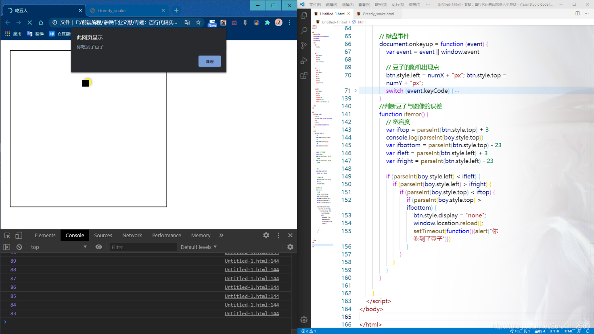Open the 终端(T) menu
This screenshot has width=594, height=334.
[414, 4]
